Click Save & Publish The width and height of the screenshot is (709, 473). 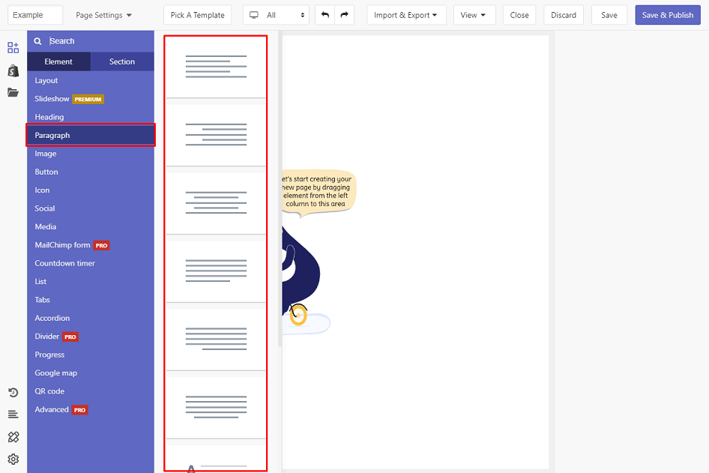coord(667,15)
